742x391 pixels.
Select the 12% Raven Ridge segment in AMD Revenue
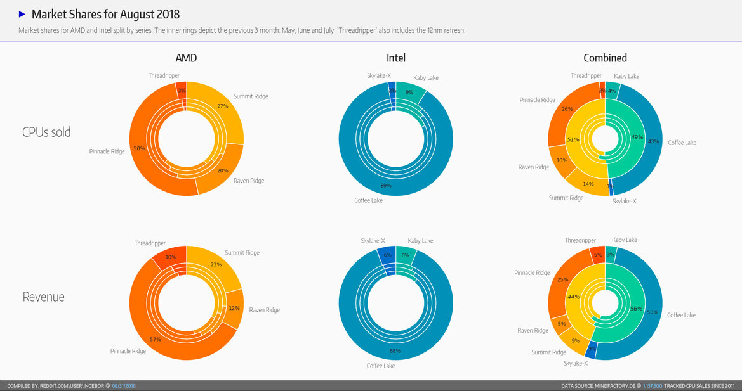coord(234,308)
